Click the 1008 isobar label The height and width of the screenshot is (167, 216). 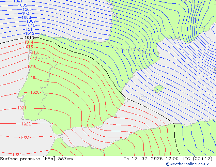(x=26, y=17)
